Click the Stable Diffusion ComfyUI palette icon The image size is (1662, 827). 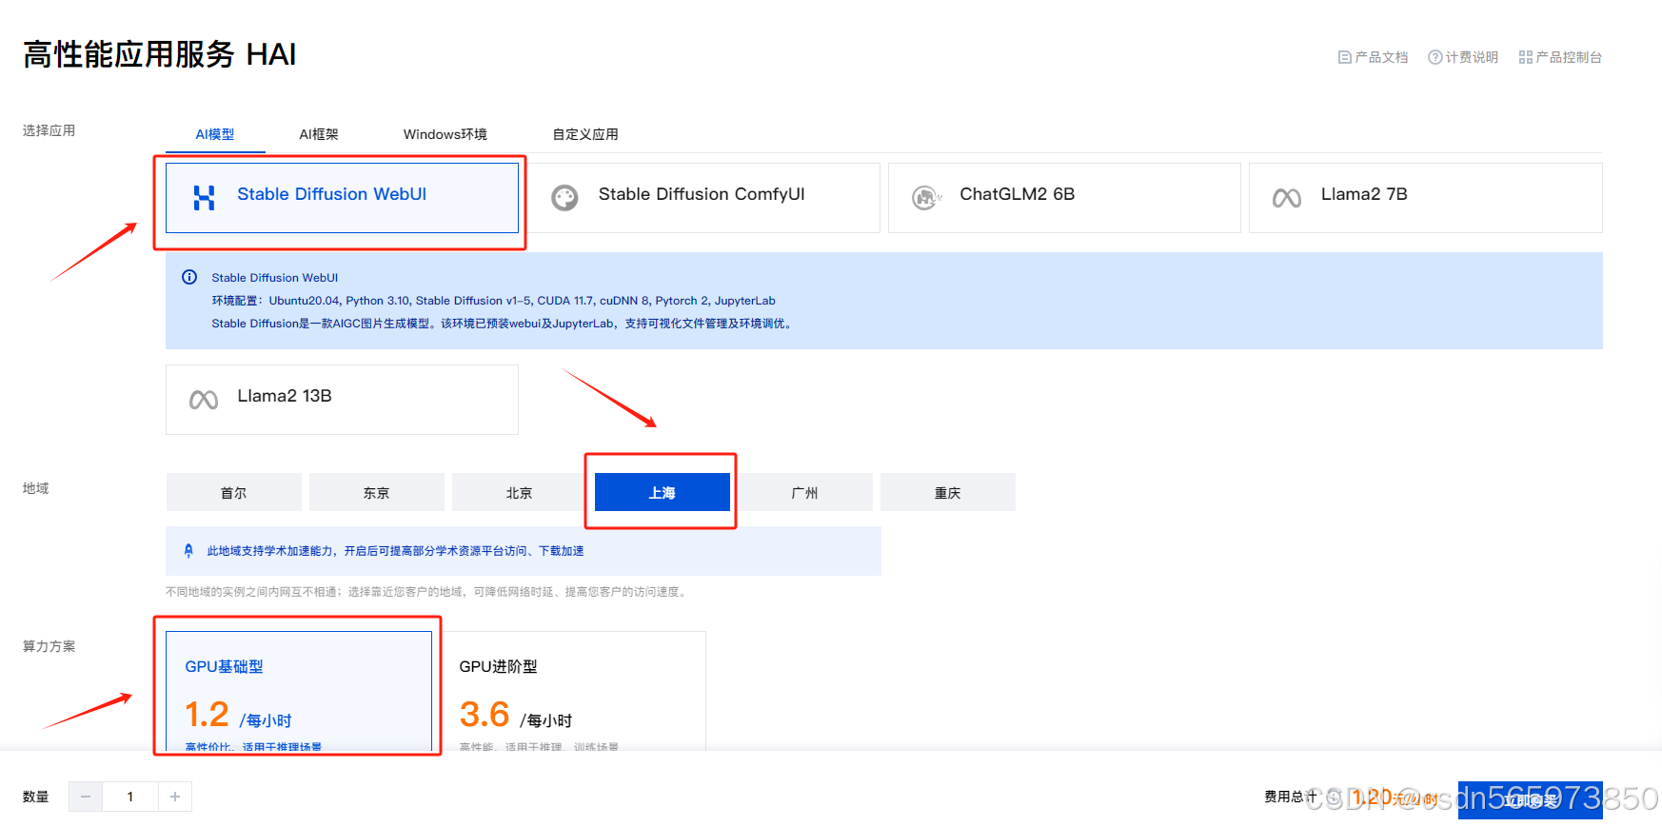coord(564,198)
